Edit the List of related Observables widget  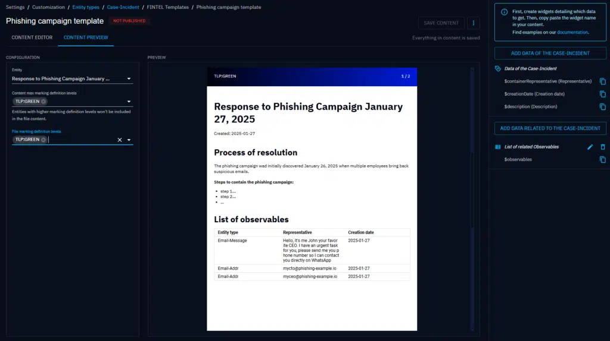pos(590,147)
